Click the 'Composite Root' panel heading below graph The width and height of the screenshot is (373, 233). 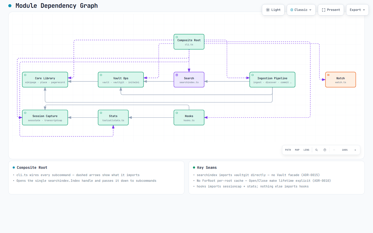(x=32, y=168)
